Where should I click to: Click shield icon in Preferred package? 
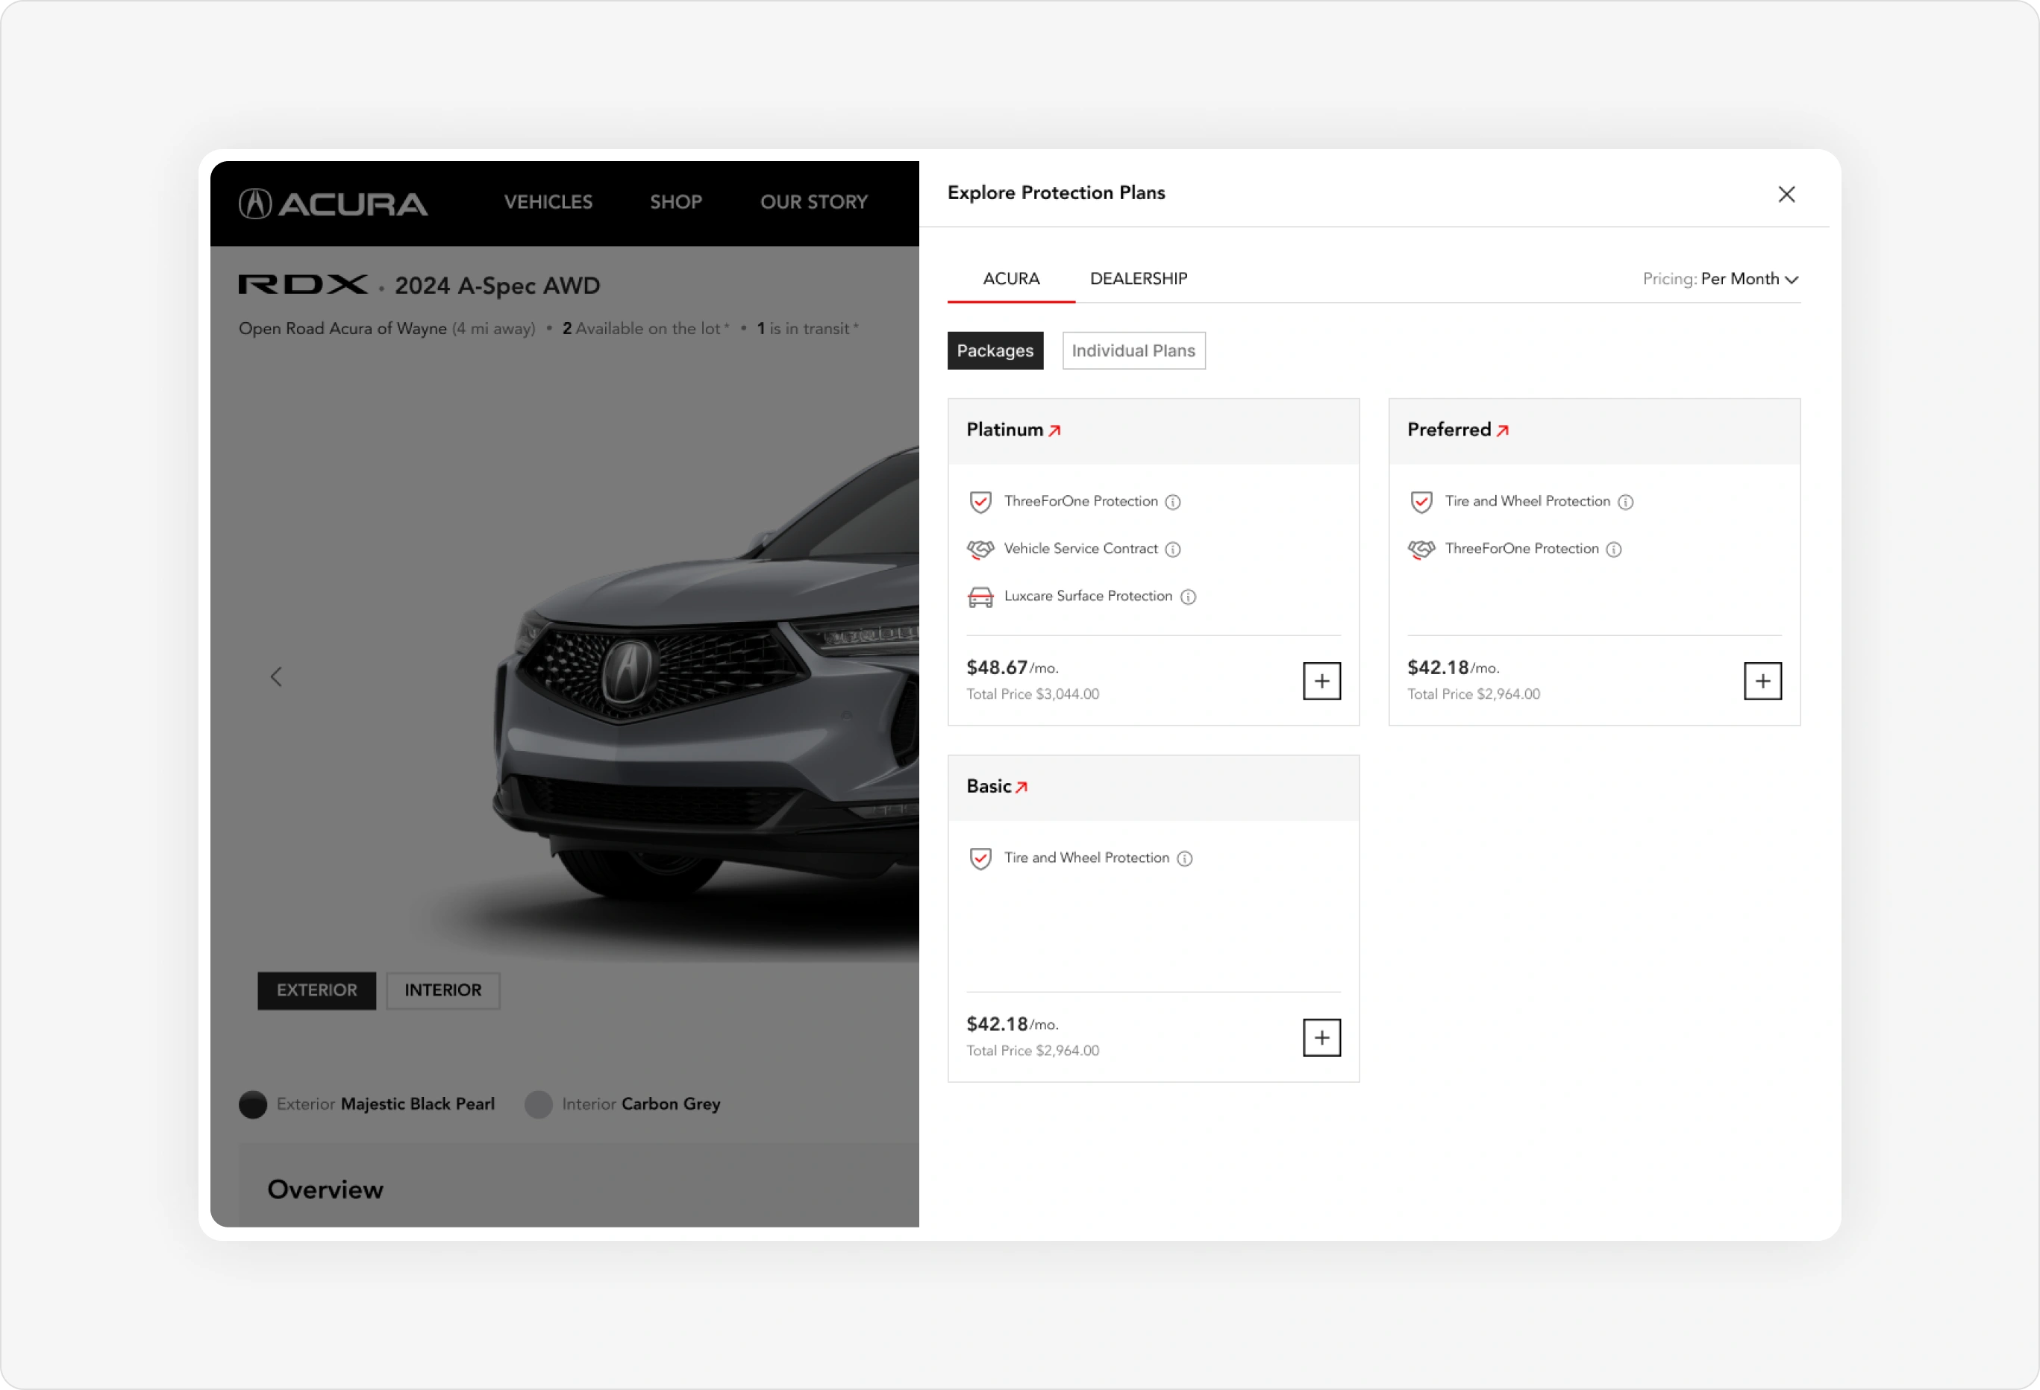pos(1421,502)
